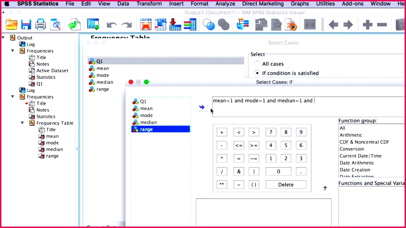The height and width of the screenshot is (228, 406).
Task: Click the blue overlapping circles icon
Action: (x=208, y=25)
